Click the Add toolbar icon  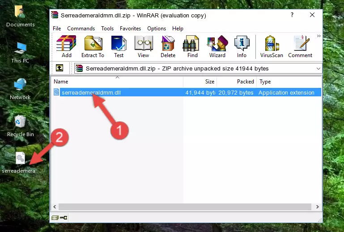(66, 46)
